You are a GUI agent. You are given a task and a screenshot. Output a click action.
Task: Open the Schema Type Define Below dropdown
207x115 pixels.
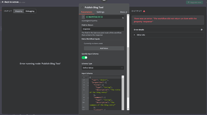(103, 68)
